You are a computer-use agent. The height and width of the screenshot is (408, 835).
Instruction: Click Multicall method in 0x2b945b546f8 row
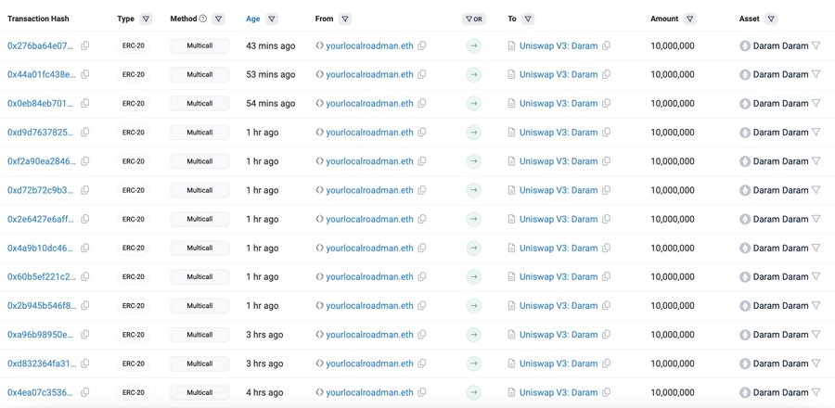pyautogui.click(x=199, y=305)
